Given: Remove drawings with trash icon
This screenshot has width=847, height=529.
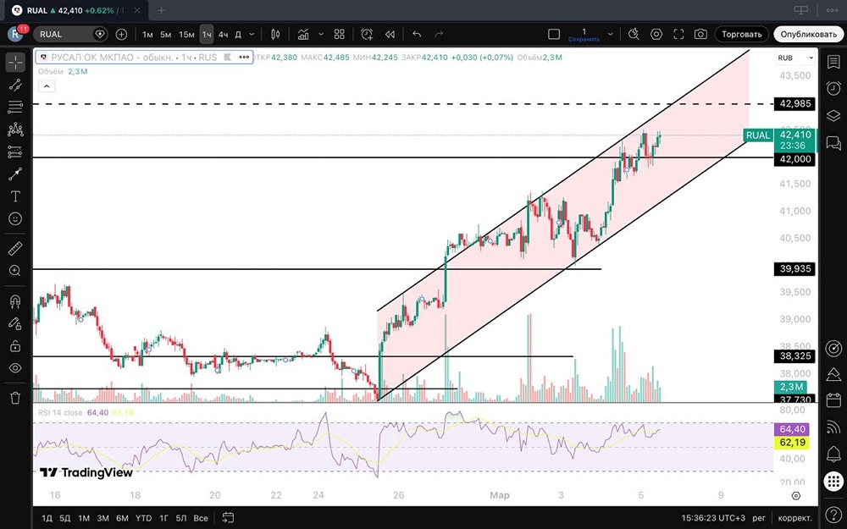Looking at the screenshot, I should (15, 399).
